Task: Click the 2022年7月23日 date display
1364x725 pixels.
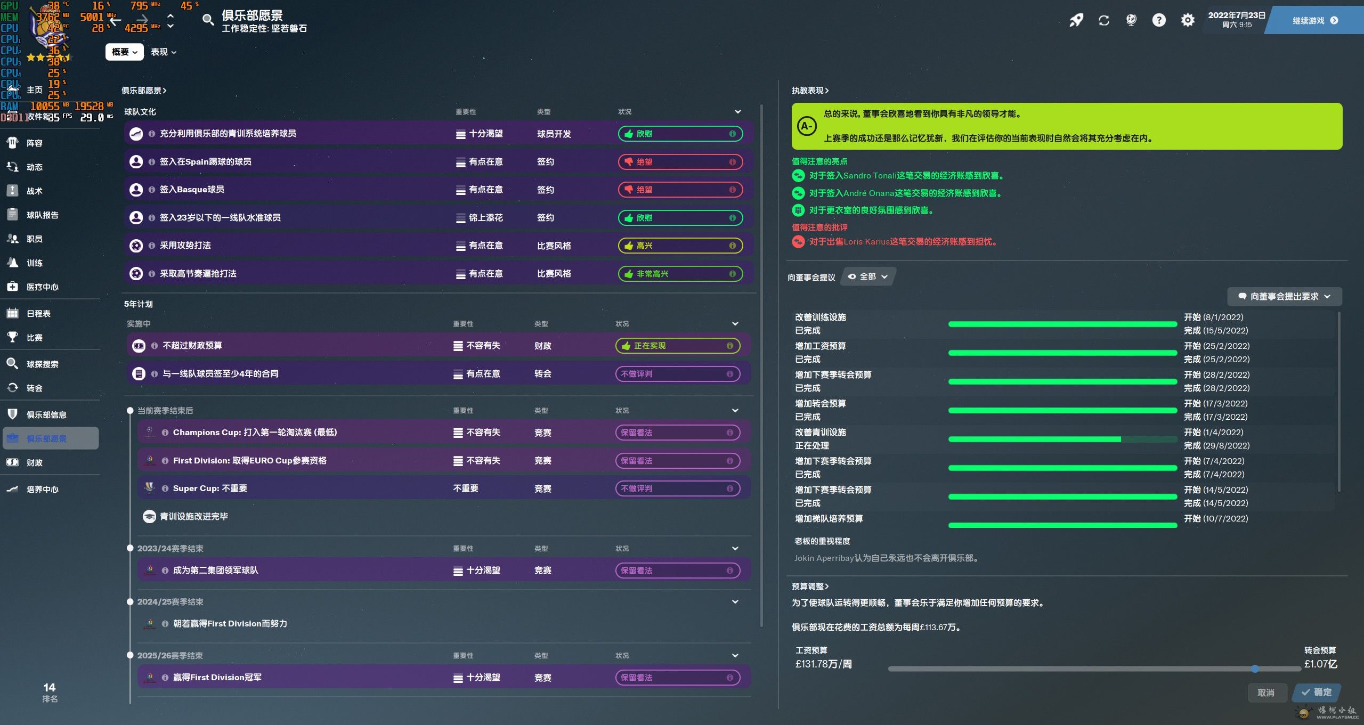Action: point(1236,15)
